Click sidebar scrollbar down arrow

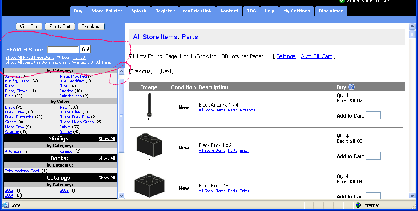pos(121,195)
